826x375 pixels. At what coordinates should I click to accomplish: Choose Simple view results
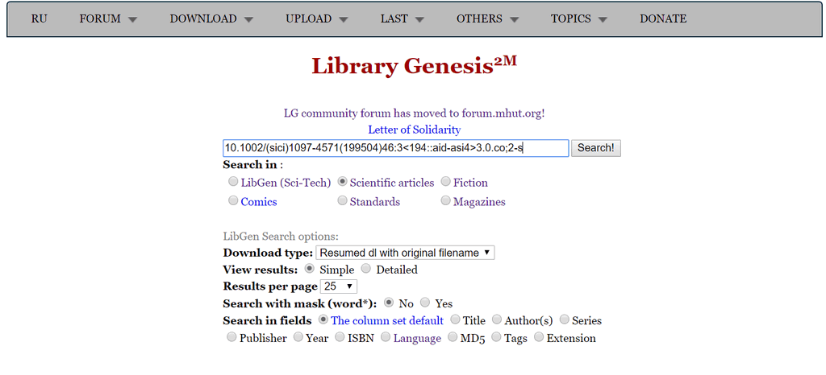(x=310, y=269)
